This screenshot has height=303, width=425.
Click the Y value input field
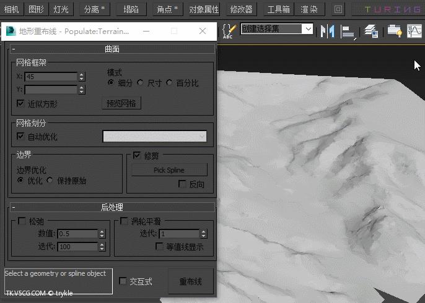(x=51, y=90)
